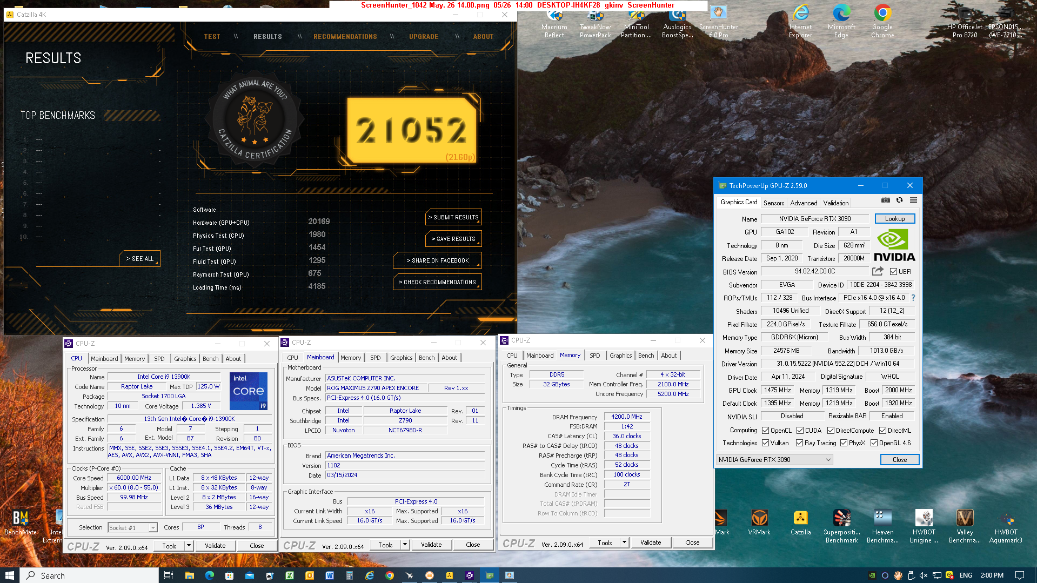Image resolution: width=1037 pixels, height=583 pixels.
Task: Toggle Ray Tracing checkbox
Action: pos(799,443)
